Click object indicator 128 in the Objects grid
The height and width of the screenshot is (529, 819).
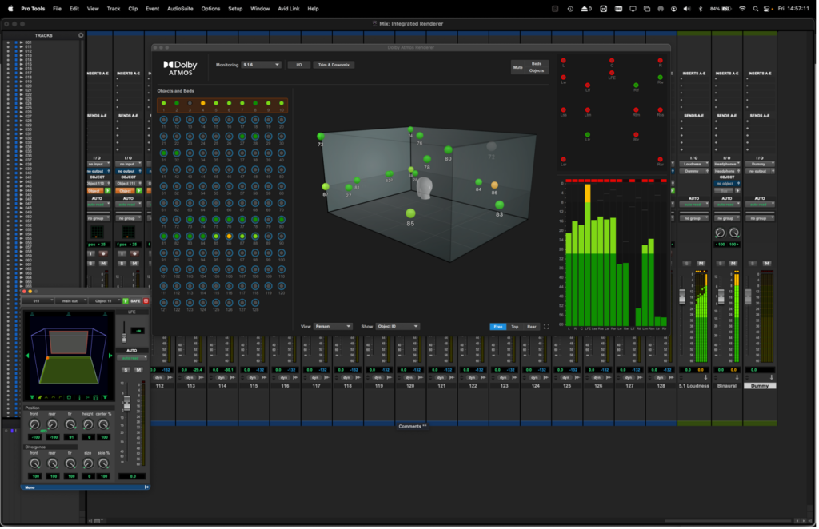pos(255,302)
